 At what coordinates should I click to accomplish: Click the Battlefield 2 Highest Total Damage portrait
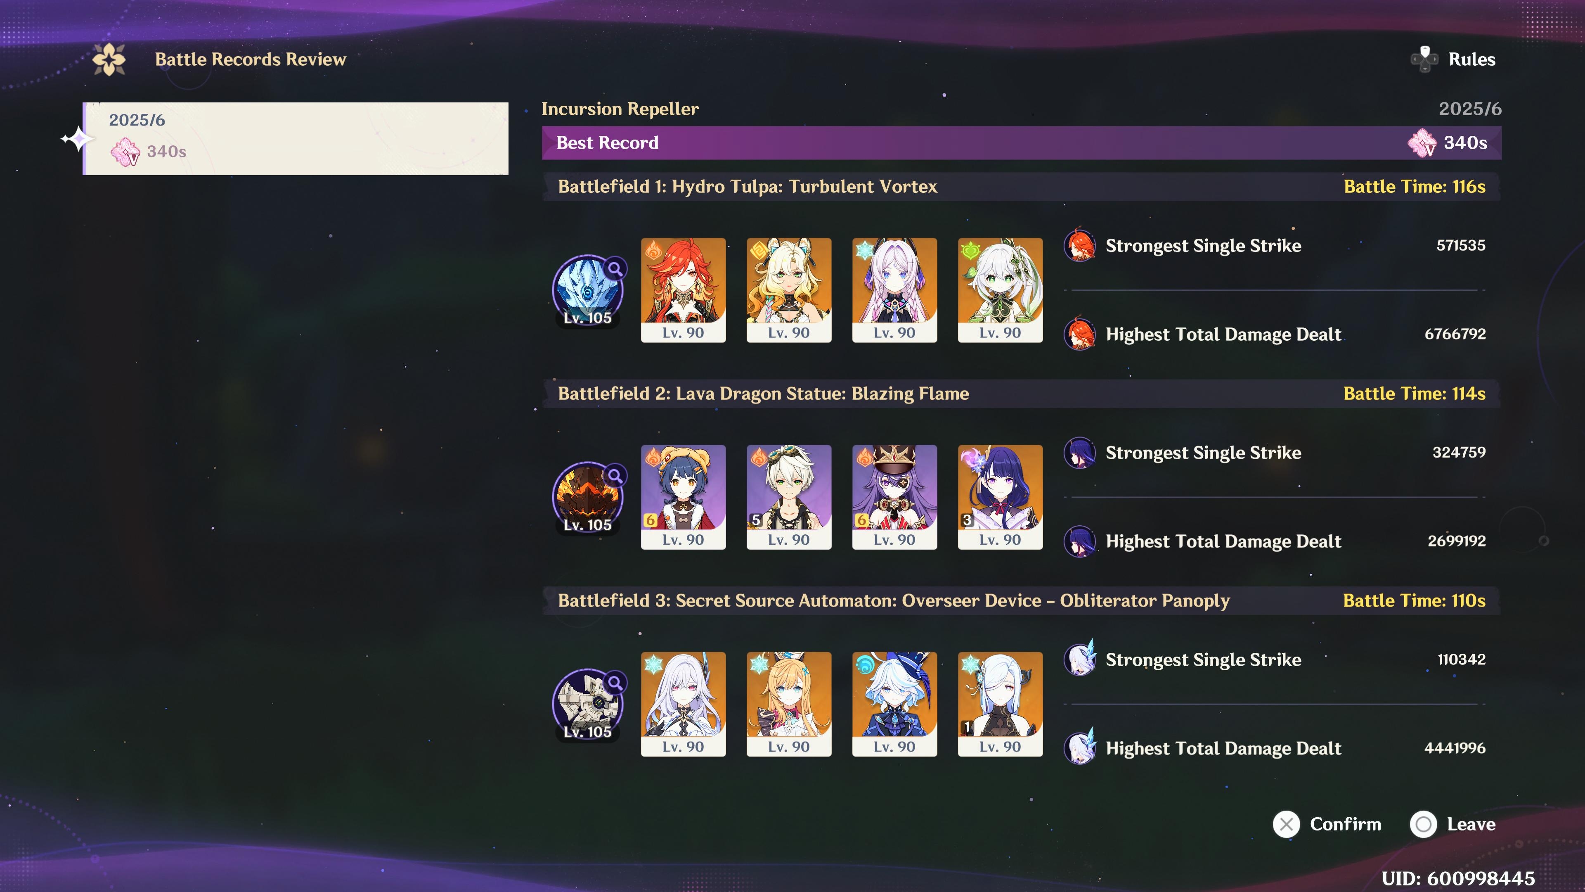[1080, 541]
